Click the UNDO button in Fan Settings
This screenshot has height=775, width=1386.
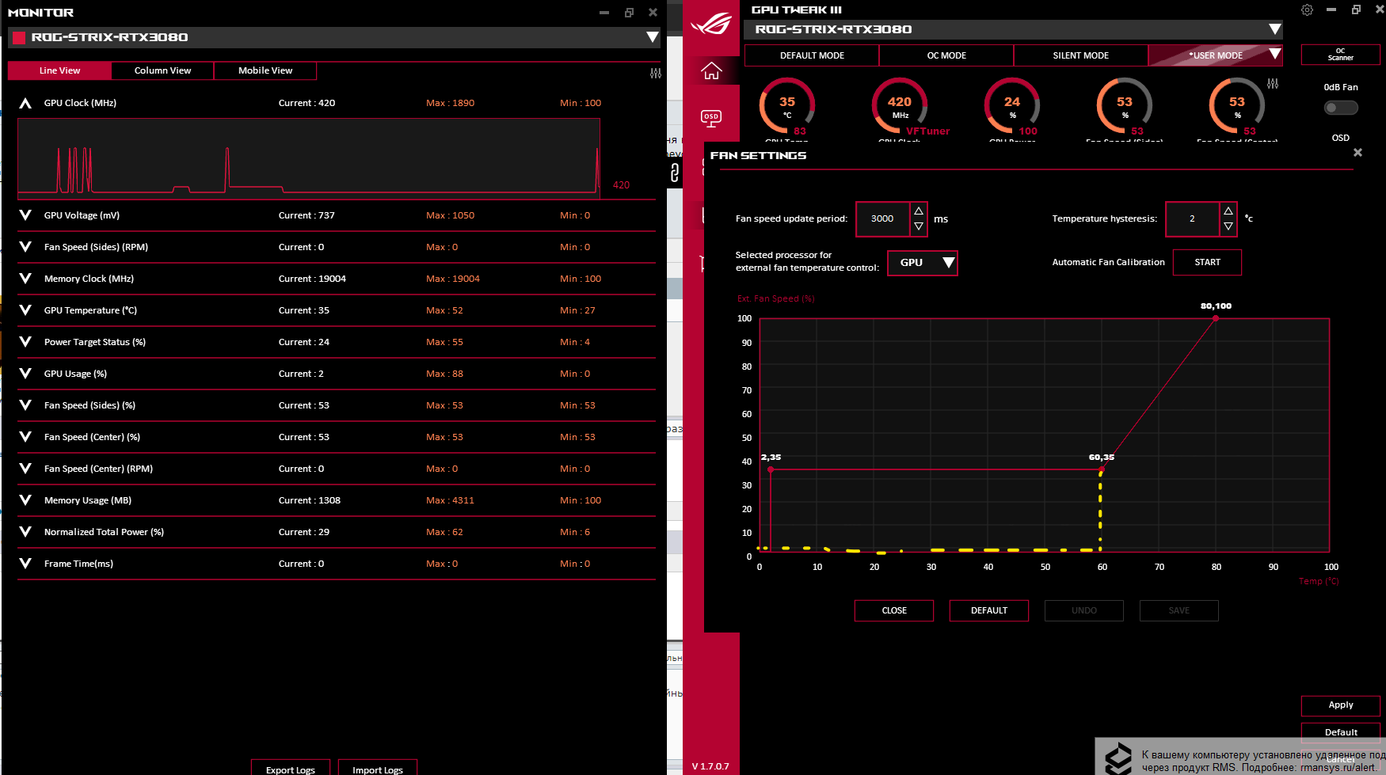point(1084,610)
